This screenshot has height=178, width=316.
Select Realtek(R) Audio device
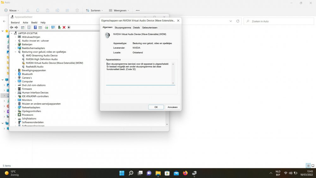click(x=34, y=67)
